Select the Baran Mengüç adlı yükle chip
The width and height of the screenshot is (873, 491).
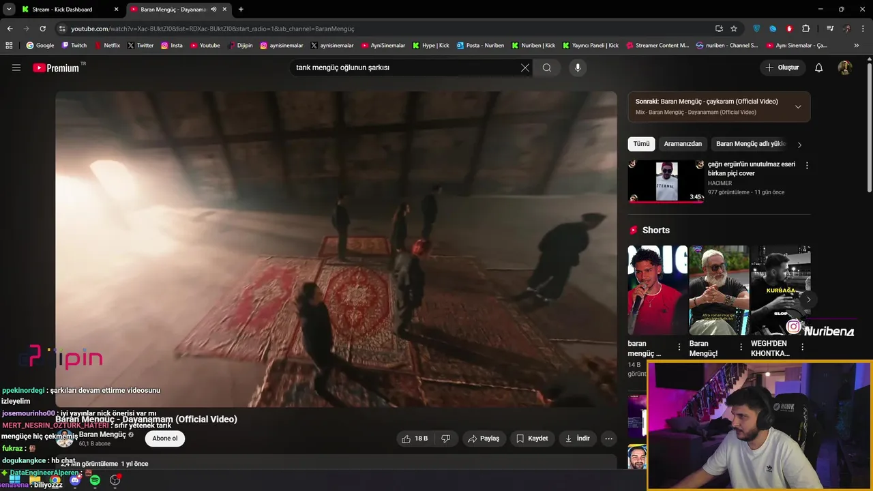[751, 144]
